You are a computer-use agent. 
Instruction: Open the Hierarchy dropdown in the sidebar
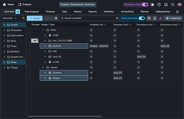pos(10,18)
